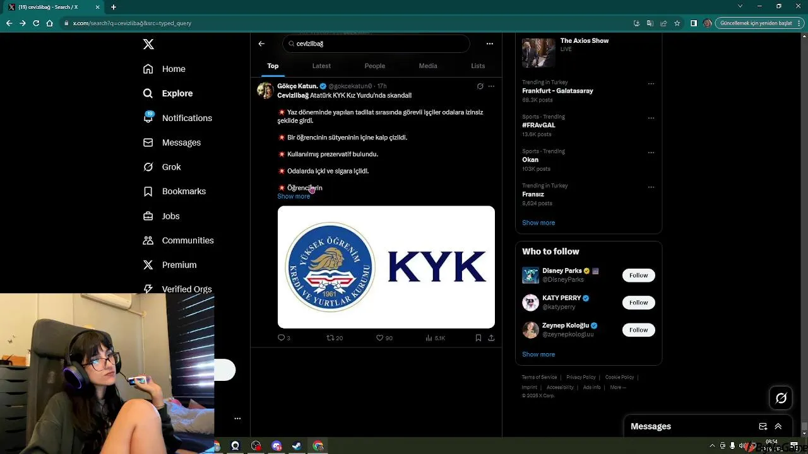Open account menu three dots
This screenshot has height=454, width=808.
tap(237, 418)
